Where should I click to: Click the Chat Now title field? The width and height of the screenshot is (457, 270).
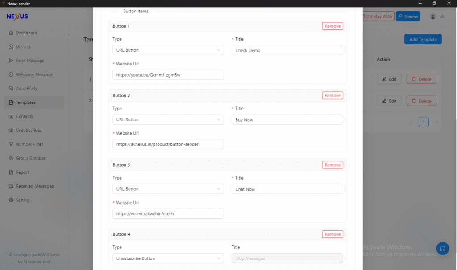[x=287, y=189]
